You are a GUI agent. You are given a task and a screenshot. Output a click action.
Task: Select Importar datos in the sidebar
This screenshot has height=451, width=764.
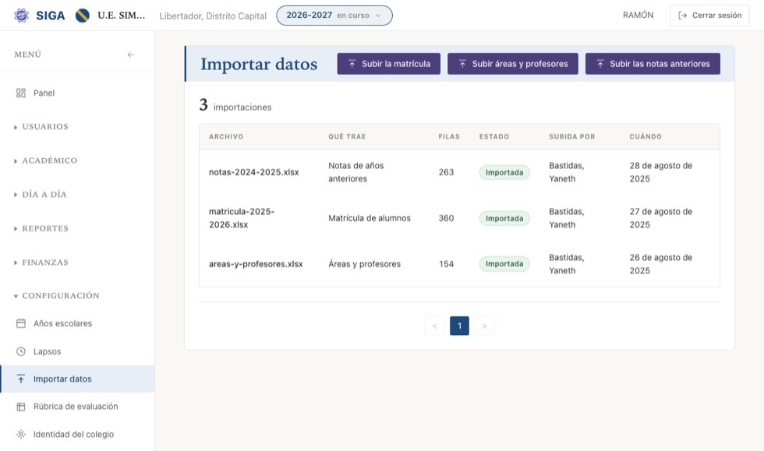coord(77,379)
